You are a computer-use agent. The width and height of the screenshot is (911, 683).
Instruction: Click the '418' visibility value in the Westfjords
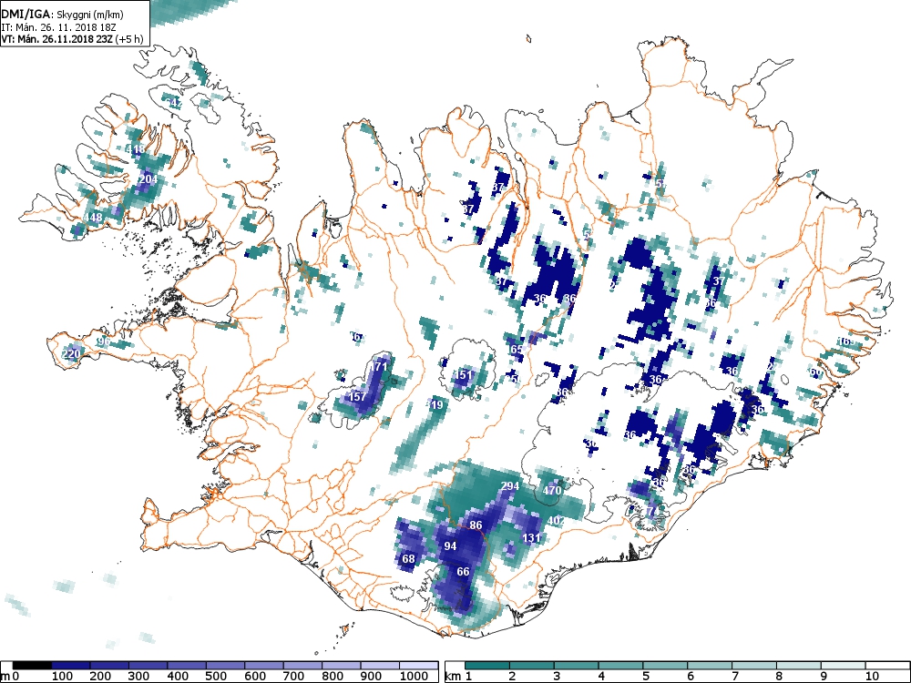pyautogui.click(x=136, y=150)
